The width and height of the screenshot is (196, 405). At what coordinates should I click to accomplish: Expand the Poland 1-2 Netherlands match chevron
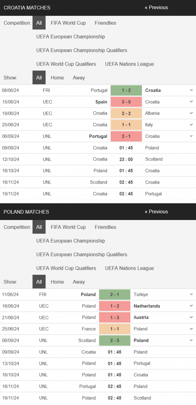pos(191,306)
